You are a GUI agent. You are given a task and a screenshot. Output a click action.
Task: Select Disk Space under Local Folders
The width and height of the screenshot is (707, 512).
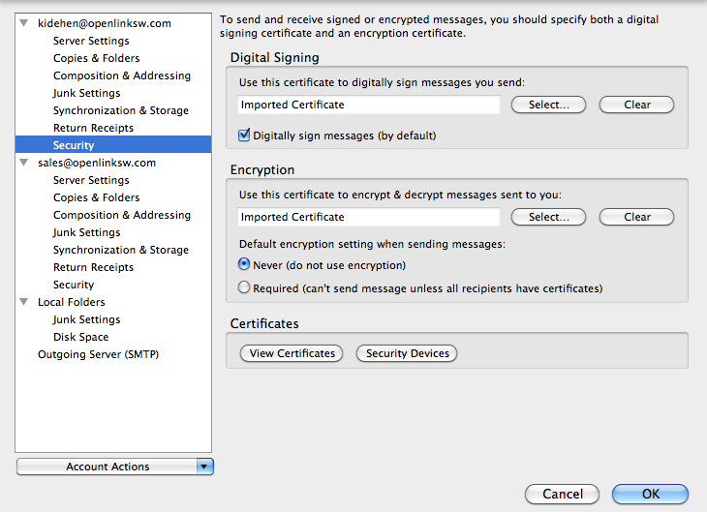coord(80,337)
